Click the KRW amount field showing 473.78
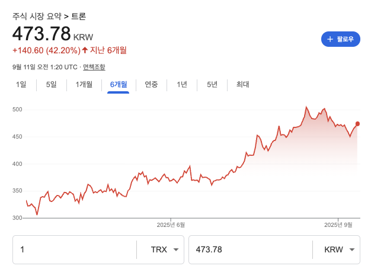 [x=249, y=249]
